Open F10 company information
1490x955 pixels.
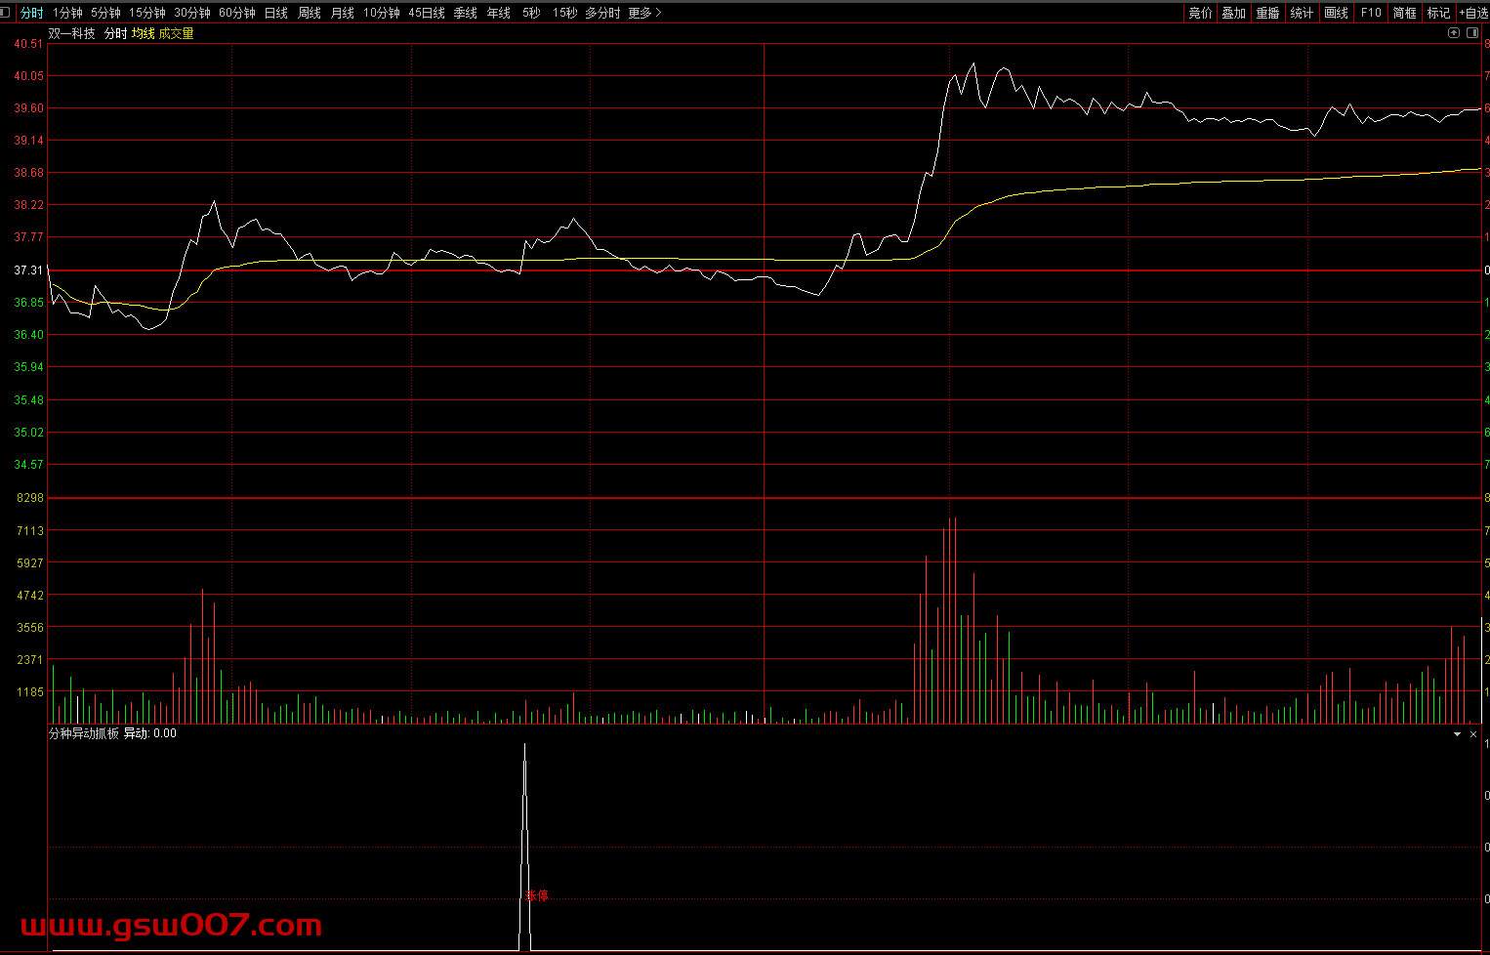click(x=1371, y=13)
